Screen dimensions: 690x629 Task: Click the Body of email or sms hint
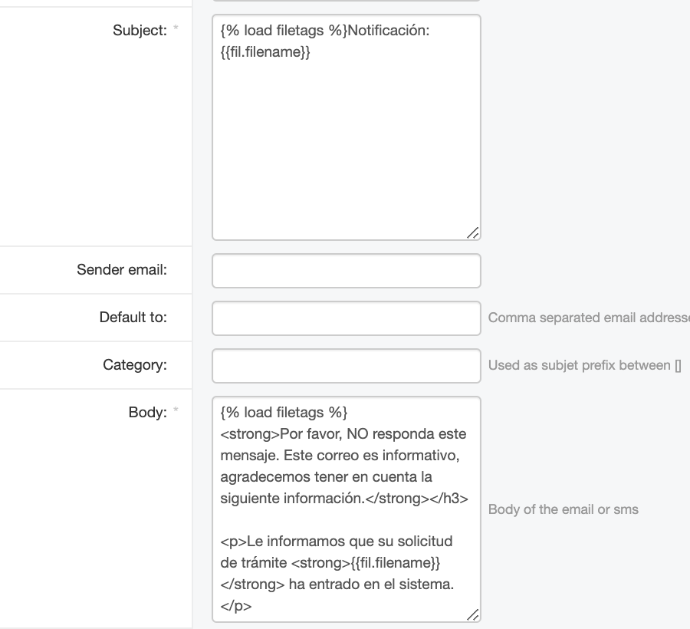563,509
